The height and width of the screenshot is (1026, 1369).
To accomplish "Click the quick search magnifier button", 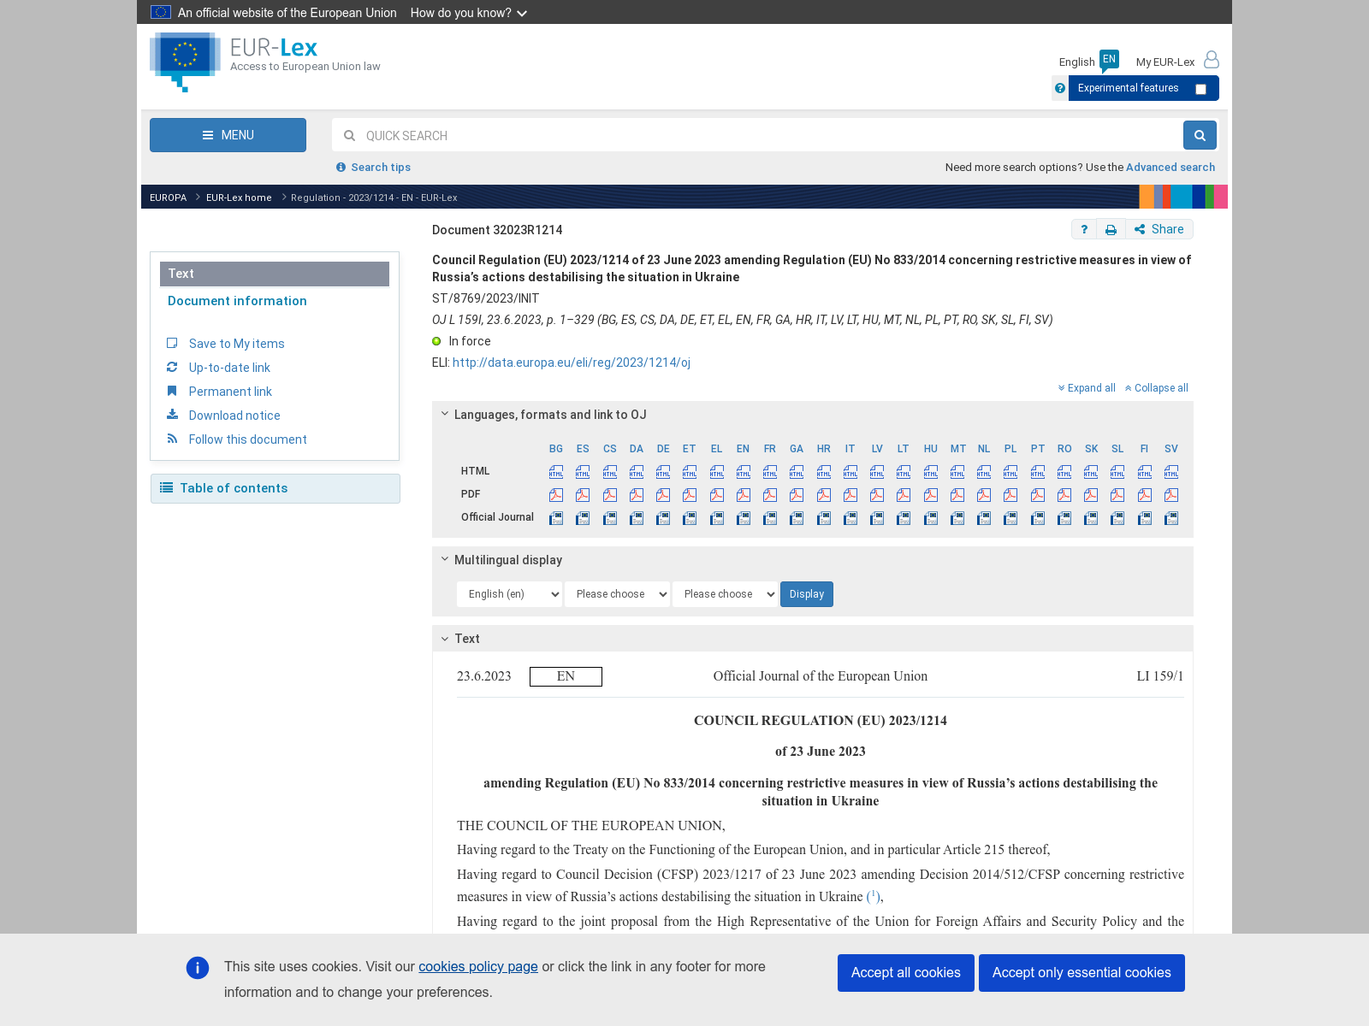I will 1200,135.
